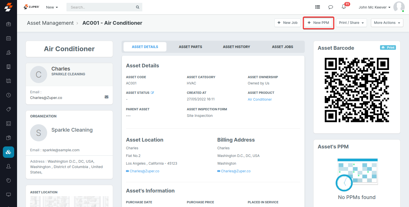
Task: Switch to the Asset Parts tab
Action: (190, 47)
